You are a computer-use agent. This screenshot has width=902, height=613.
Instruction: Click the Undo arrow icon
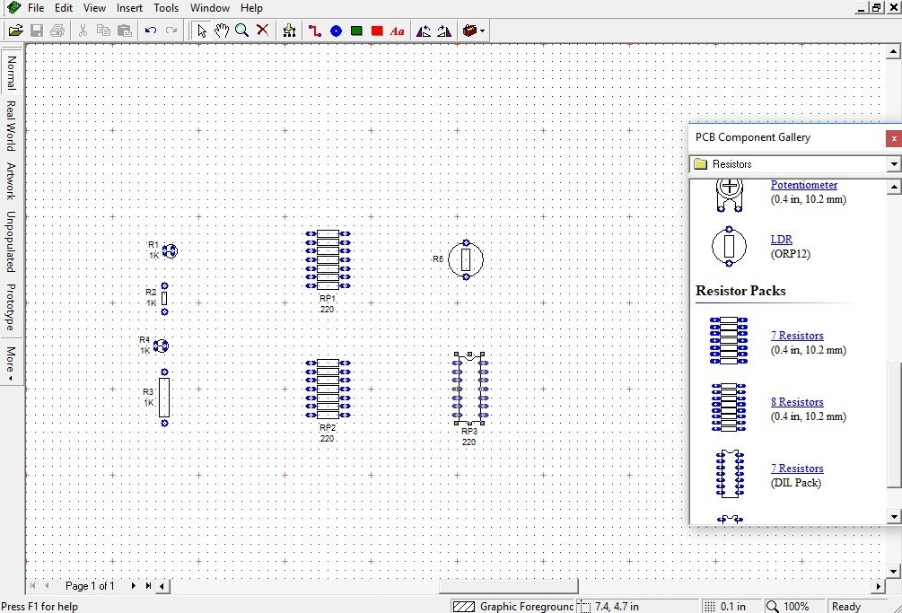click(151, 31)
